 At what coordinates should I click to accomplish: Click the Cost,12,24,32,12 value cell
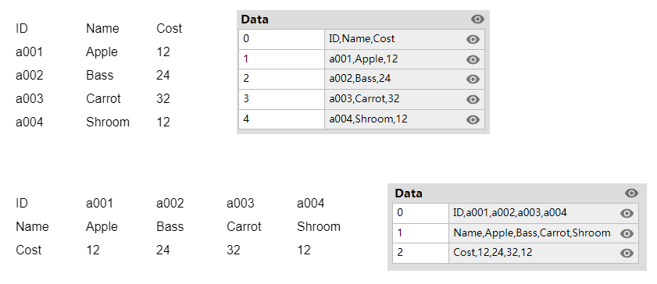(x=544, y=253)
